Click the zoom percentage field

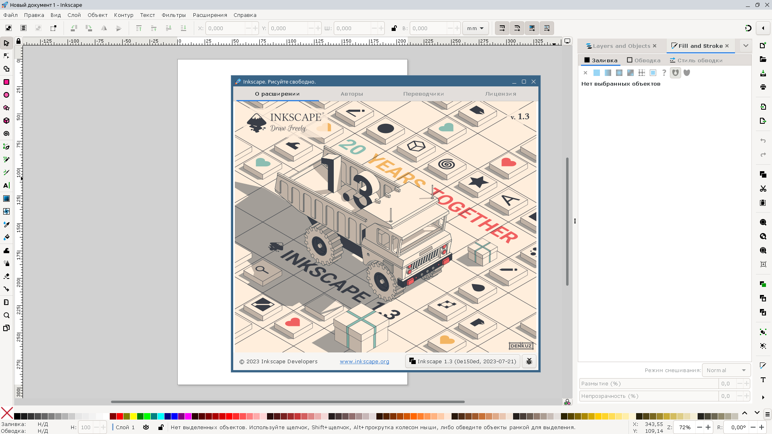(685, 427)
